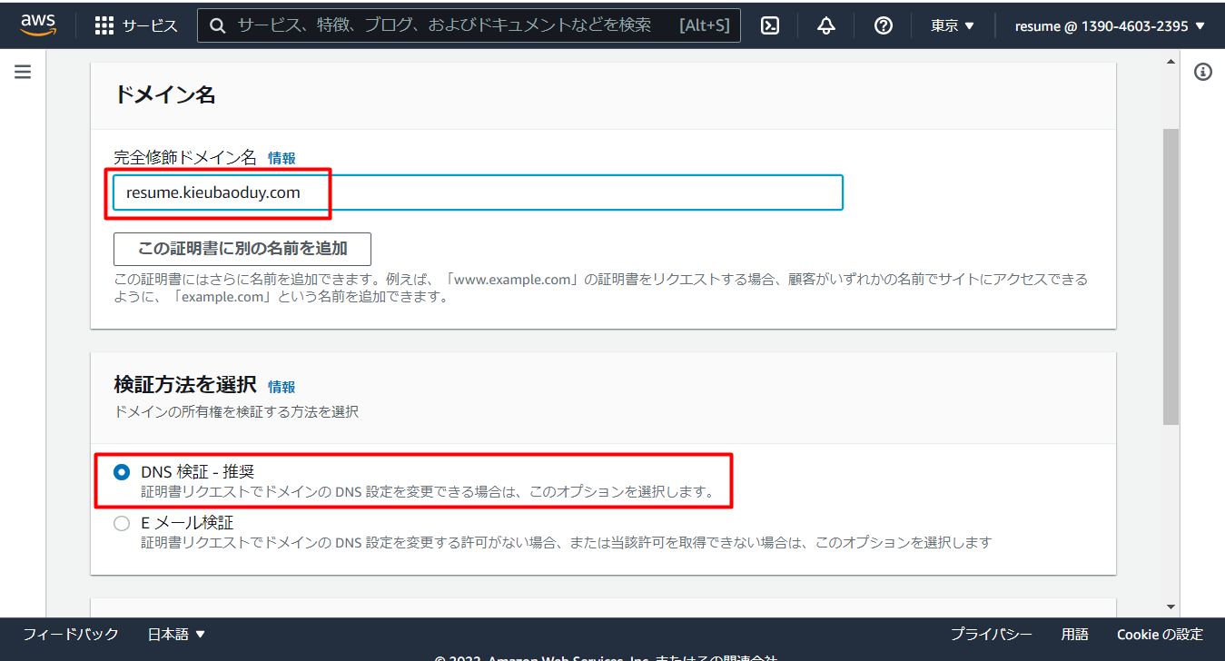Open the サービス grid menu
The width and height of the screenshot is (1225, 661).
pos(136,25)
